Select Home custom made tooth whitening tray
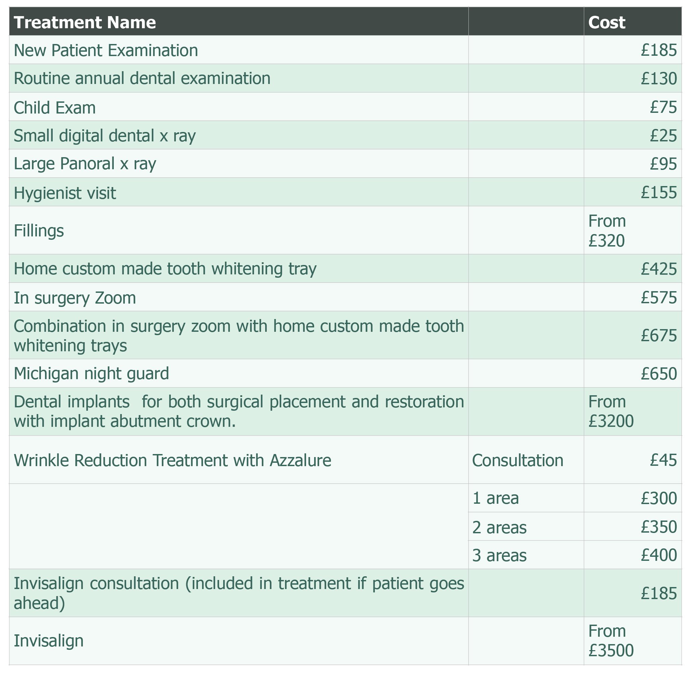The height and width of the screenshot is (674, 688). [x=165, y=268]
